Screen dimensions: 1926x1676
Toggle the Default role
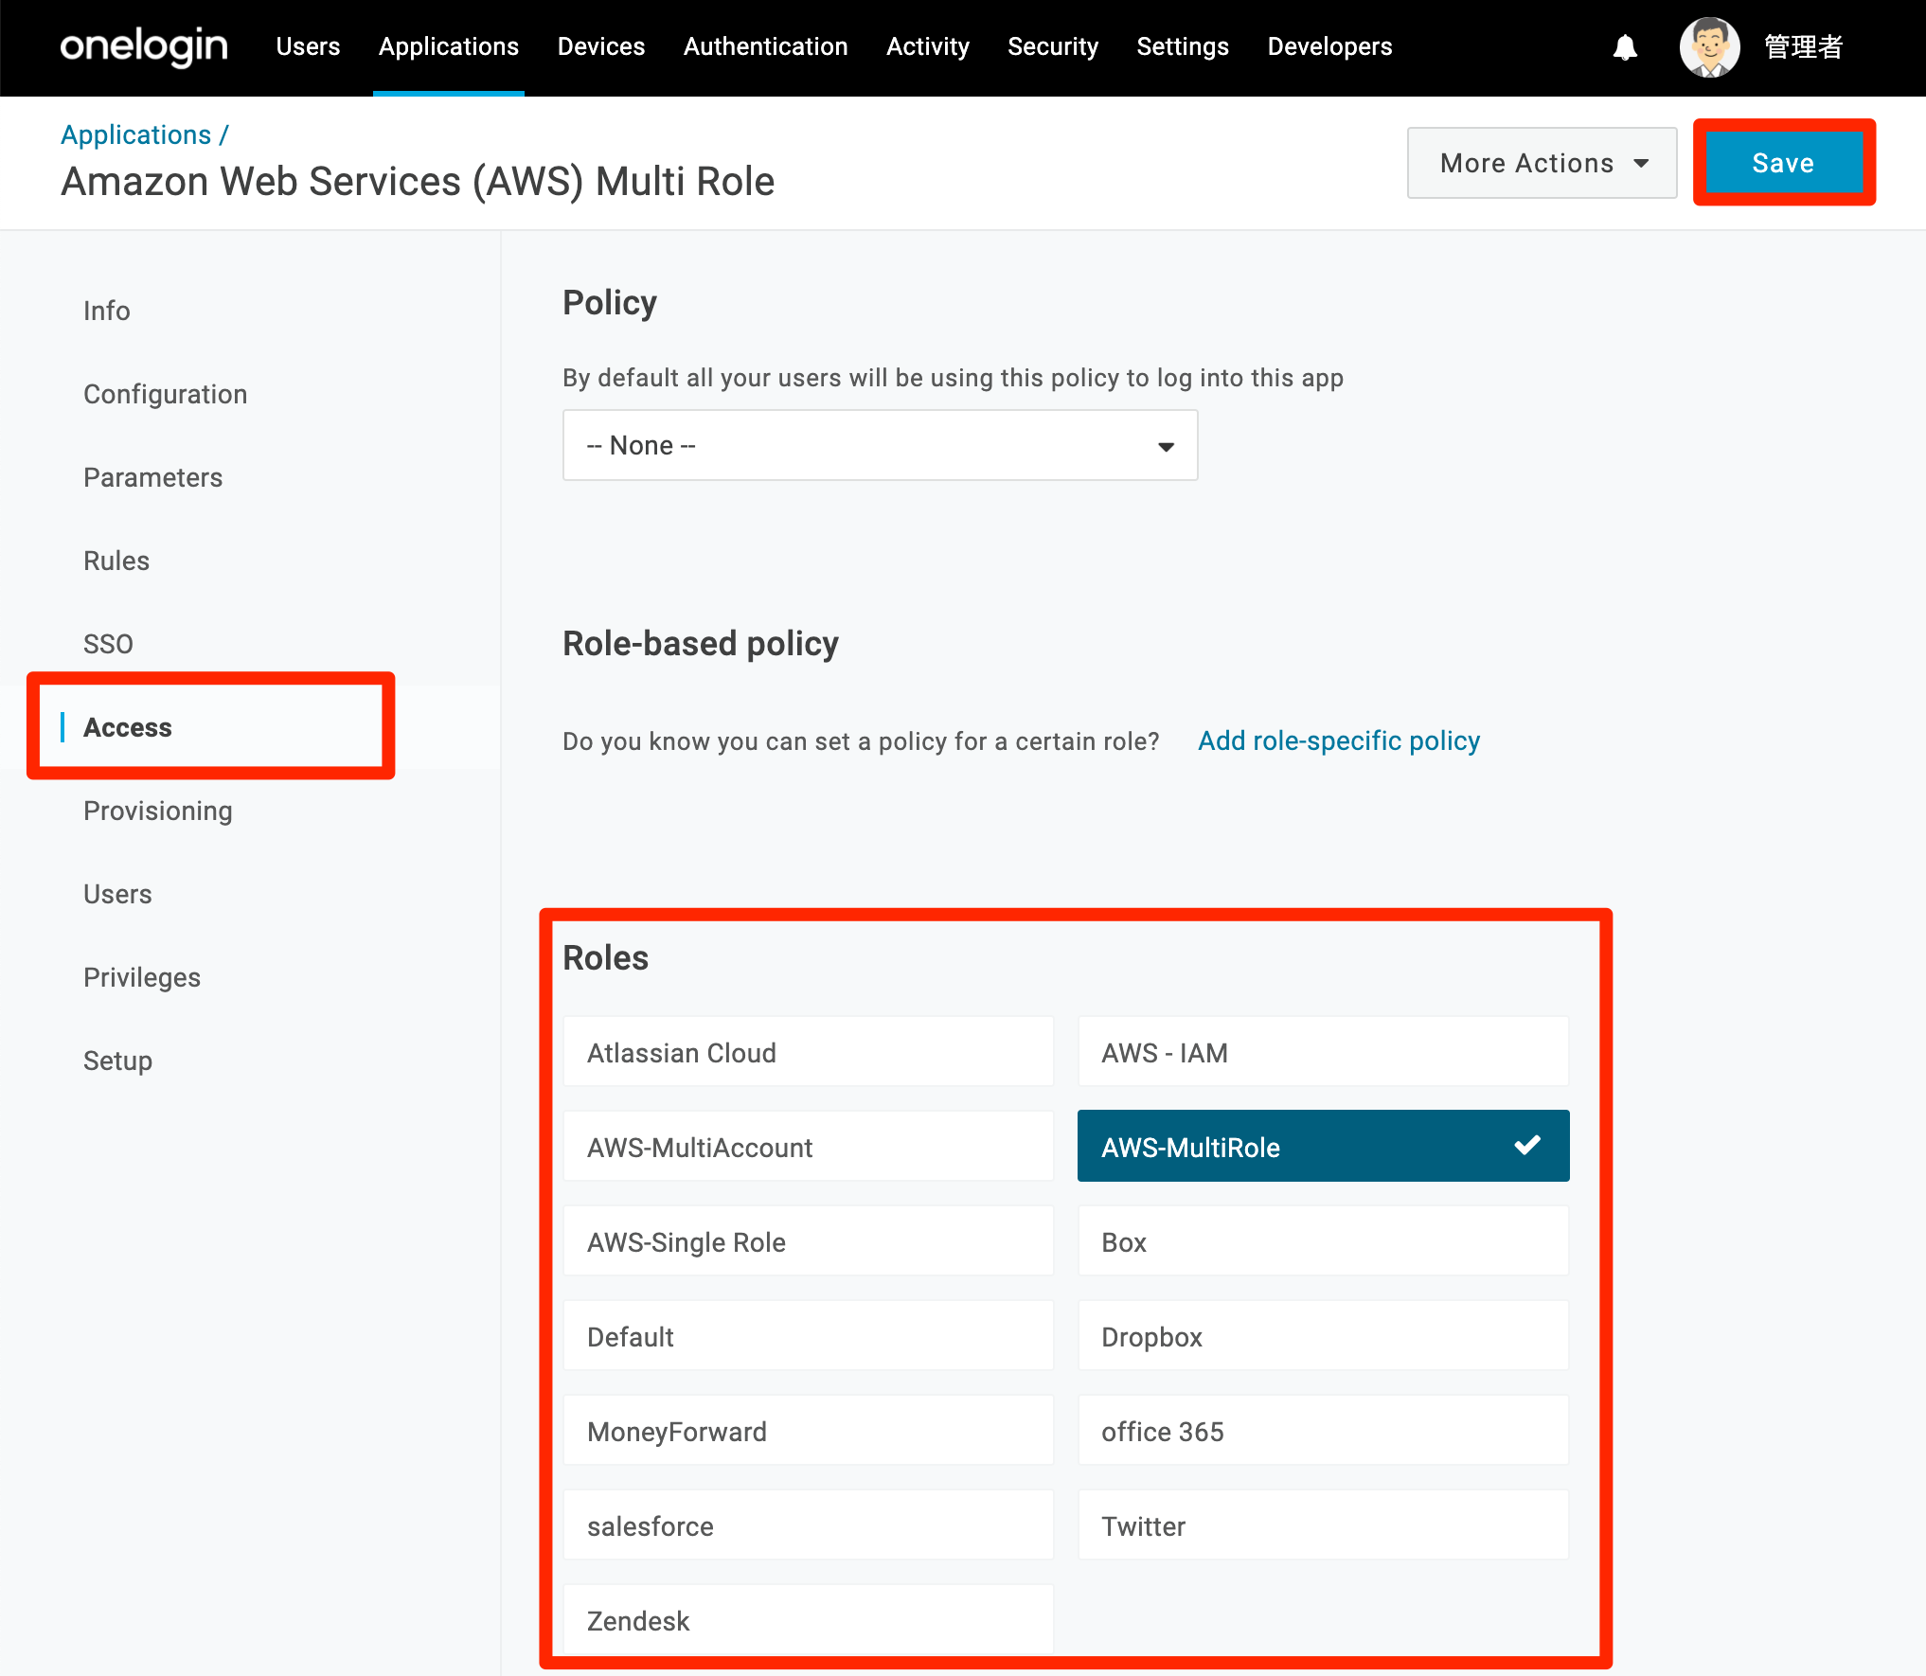coord(808,1336)
